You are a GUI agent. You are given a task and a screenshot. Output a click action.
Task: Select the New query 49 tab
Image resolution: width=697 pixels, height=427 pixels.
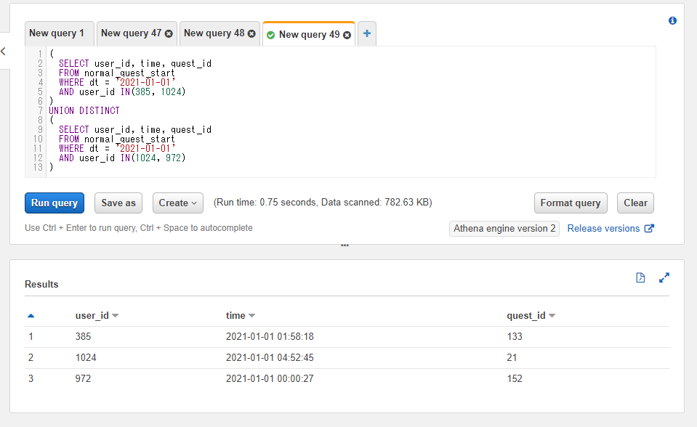coord(310,35)
